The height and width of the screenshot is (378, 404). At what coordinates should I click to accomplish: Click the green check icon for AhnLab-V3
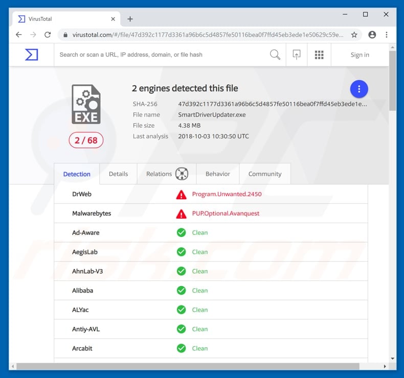point(181,271)
